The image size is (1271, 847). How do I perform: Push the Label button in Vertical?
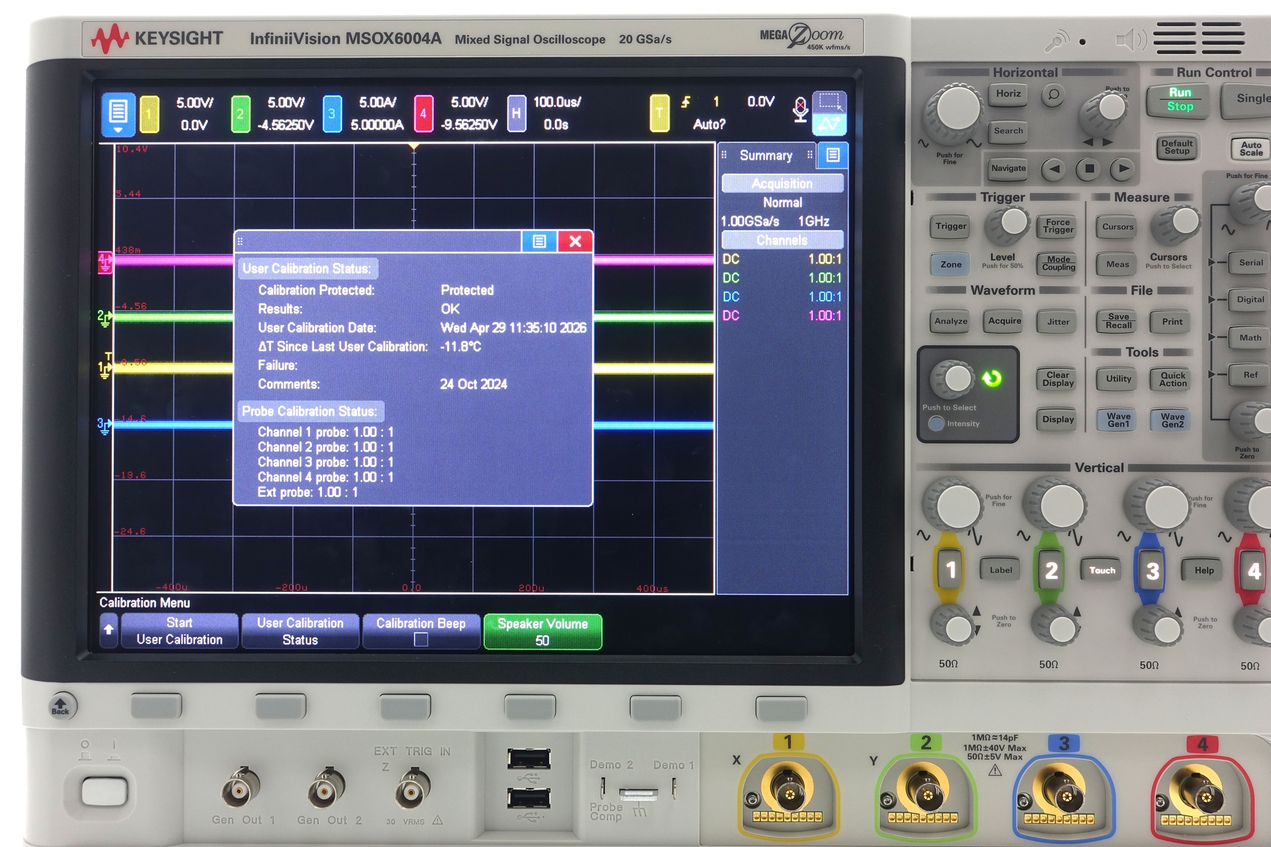[1000, 570]
